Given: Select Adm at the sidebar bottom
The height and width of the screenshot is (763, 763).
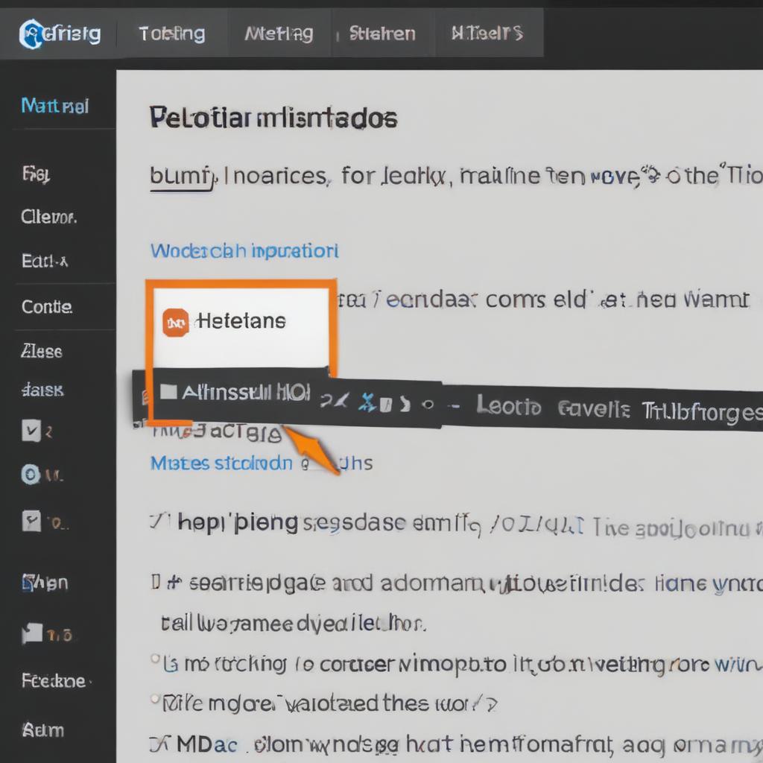Looking at the screenshot, I should tap(42, 730).
